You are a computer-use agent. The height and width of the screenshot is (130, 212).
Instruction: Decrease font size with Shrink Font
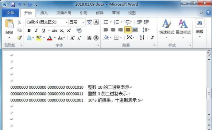click(79, 38)
